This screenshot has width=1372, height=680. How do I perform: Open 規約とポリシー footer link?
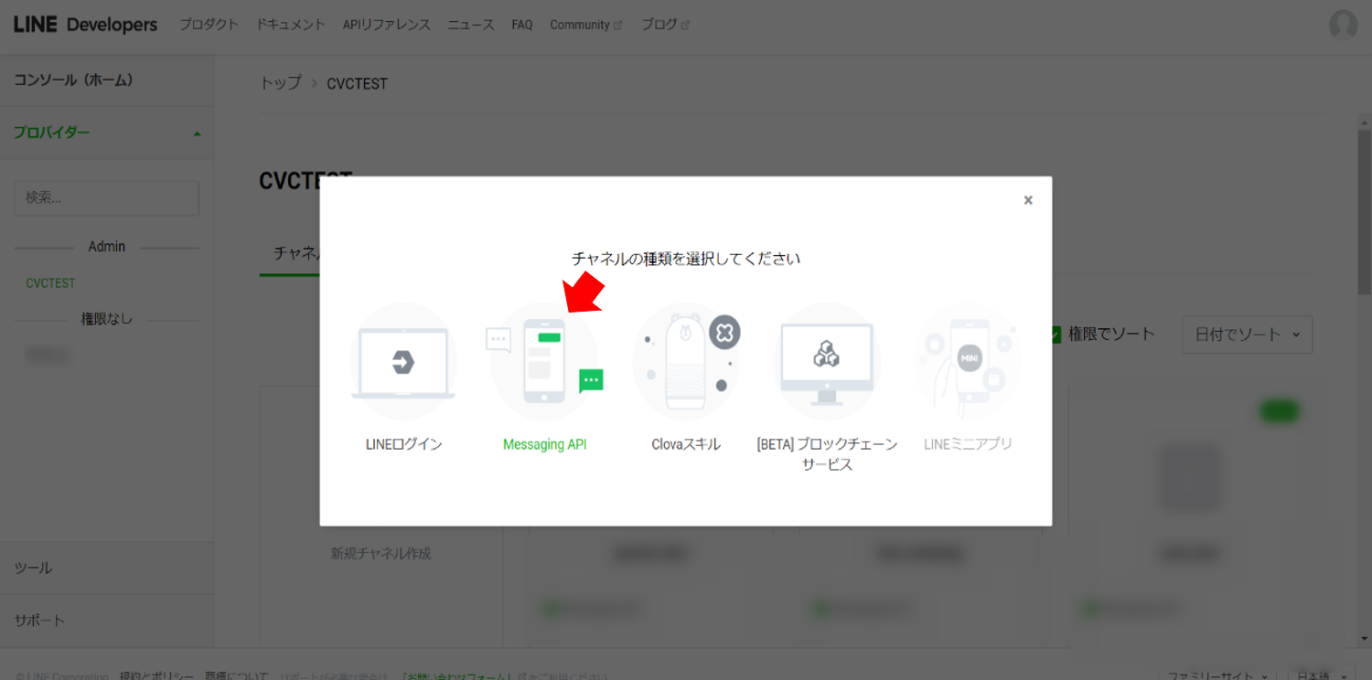point(156,677)
